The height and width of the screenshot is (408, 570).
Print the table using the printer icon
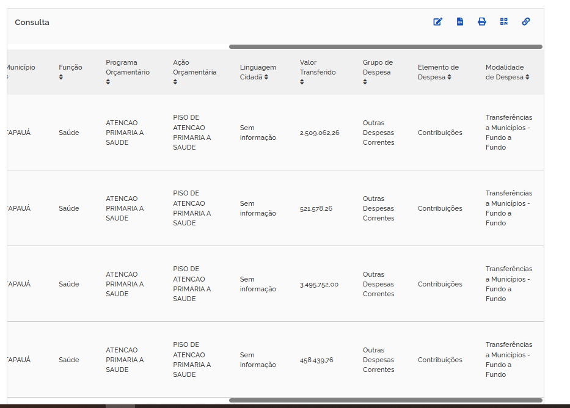(x=481, y=22)
